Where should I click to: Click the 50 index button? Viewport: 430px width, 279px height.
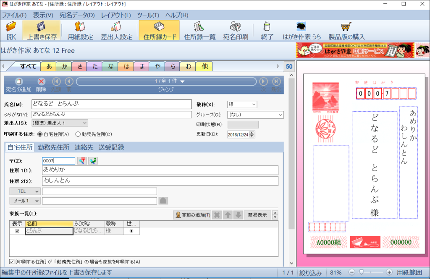(x=289, y=67)
